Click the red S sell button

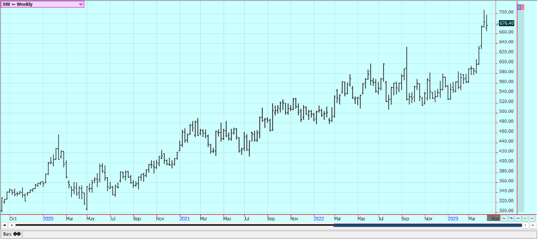tap(522, 7)
